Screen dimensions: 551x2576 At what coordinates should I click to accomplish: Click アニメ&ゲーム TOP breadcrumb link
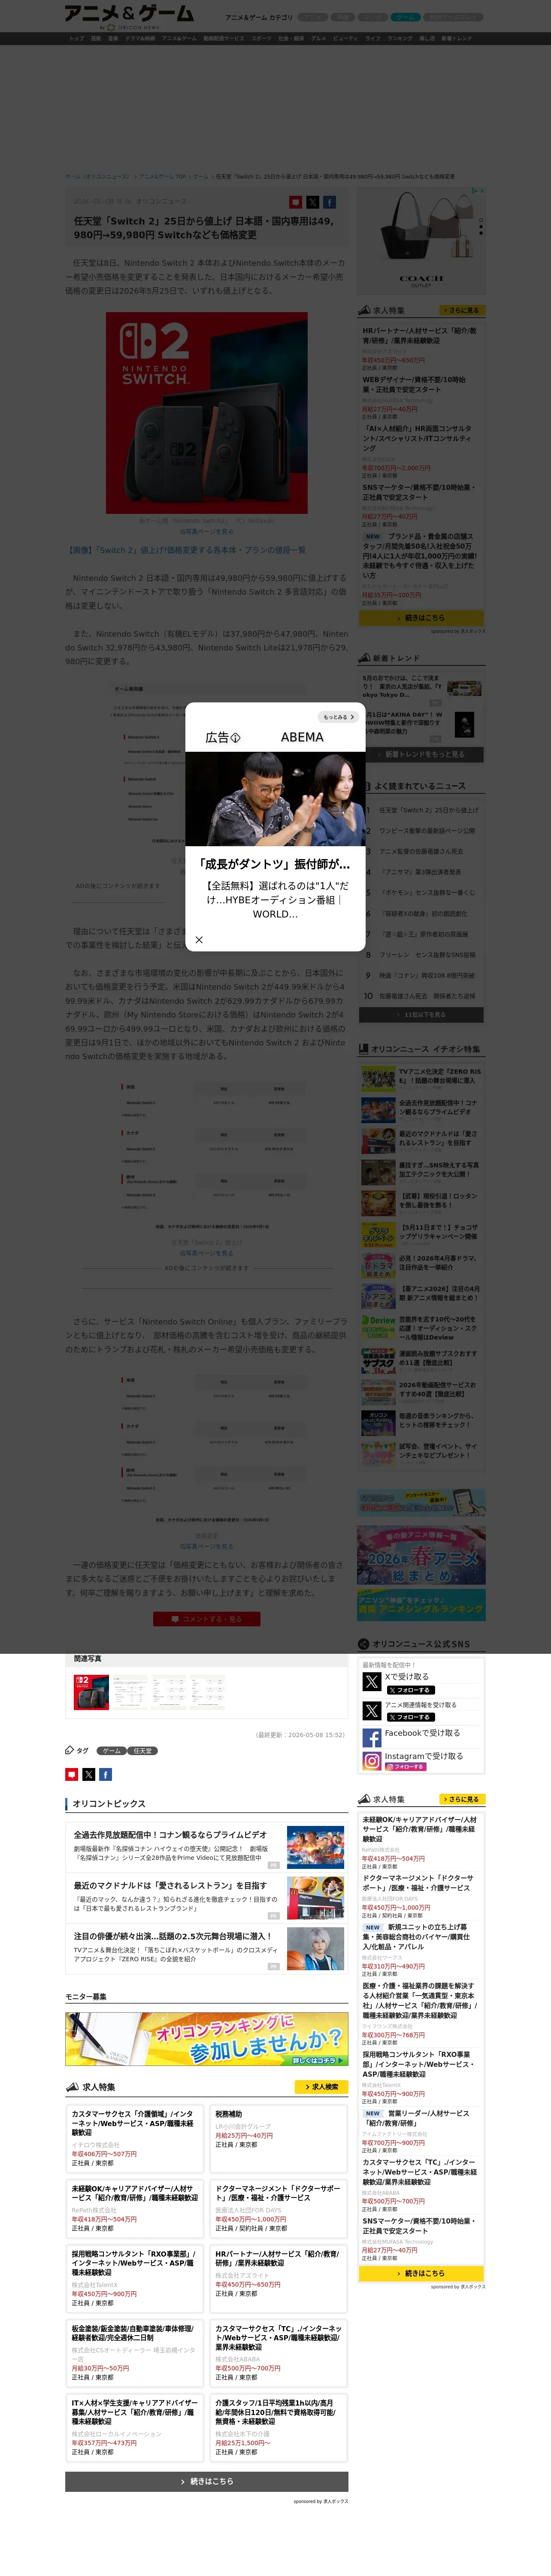tap(163, 176)
